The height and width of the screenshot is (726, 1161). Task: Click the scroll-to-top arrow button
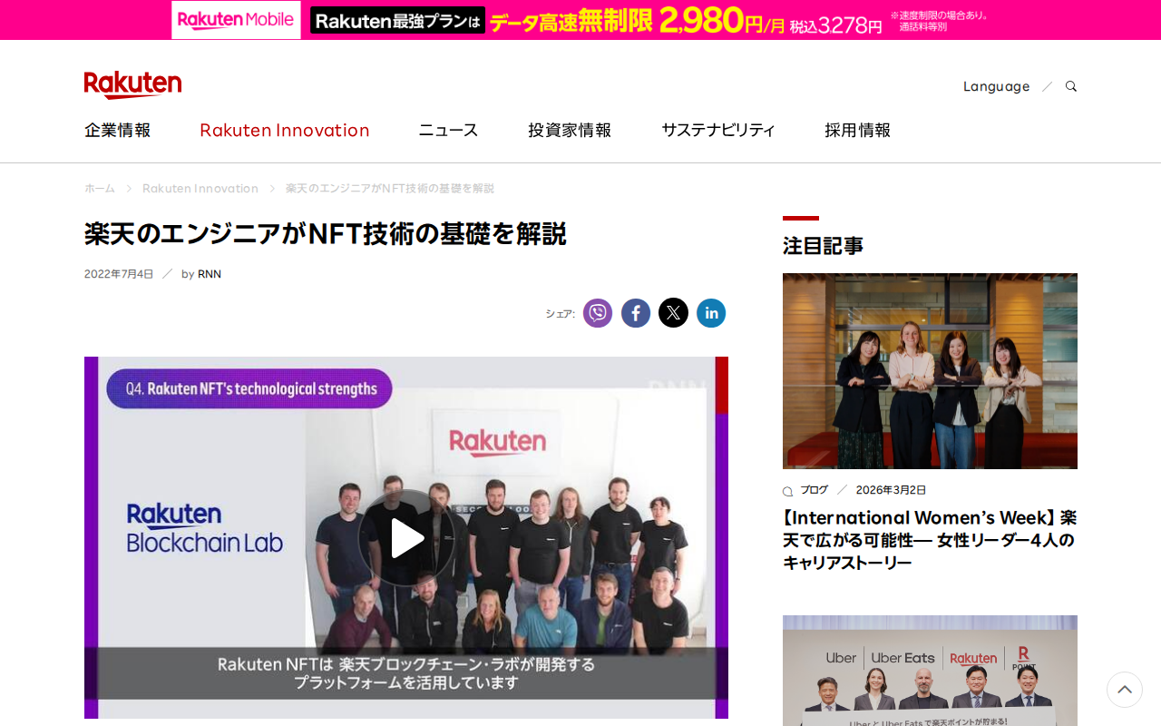1125,690
